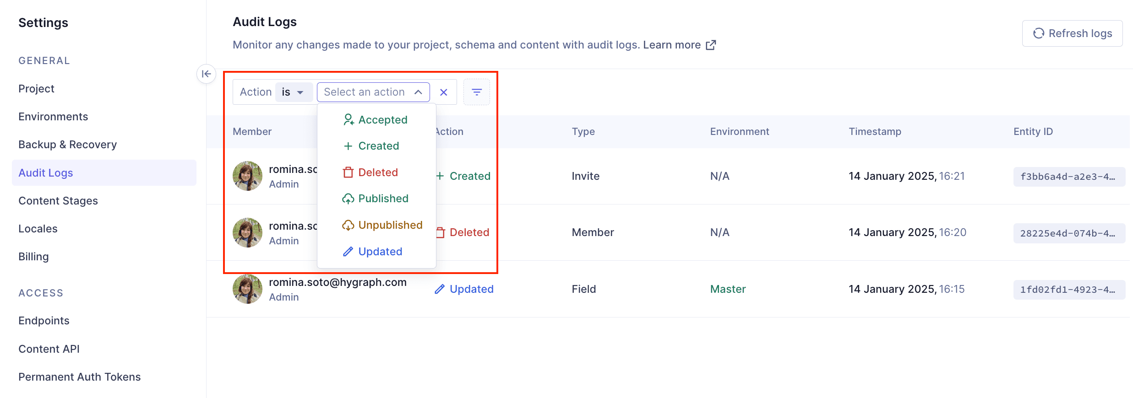Open the Learn more external link
The height and width of the screenshot is (398, 1133).
(x=679, y=45)
